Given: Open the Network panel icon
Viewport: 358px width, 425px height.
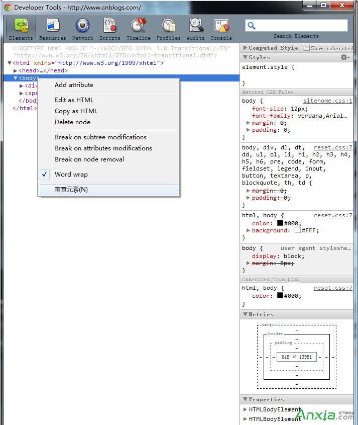Looking at the screenshot, I should 82,26.
